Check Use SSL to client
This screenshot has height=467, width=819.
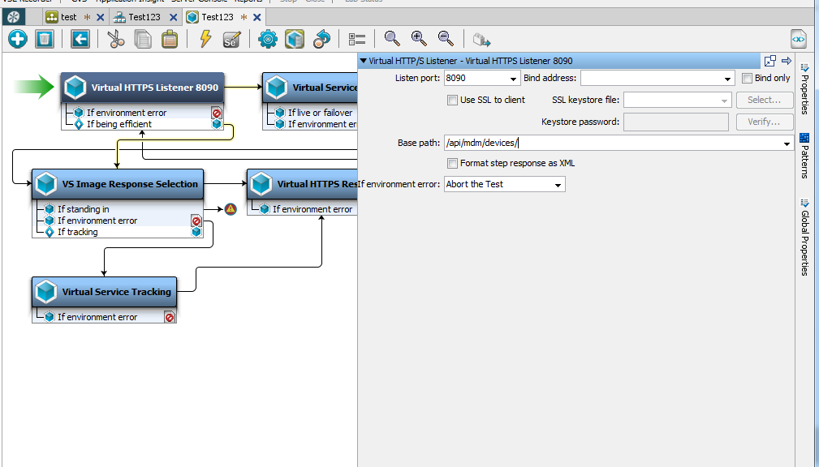[452, 100]
